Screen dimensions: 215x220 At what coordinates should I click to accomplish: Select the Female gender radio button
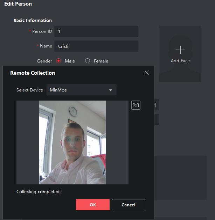point(88,61)
